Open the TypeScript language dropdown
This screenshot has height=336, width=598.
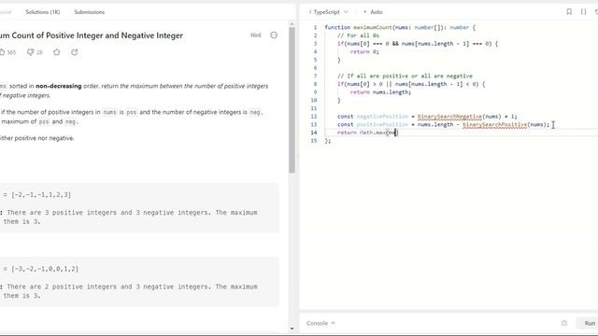tap(328, 12)
